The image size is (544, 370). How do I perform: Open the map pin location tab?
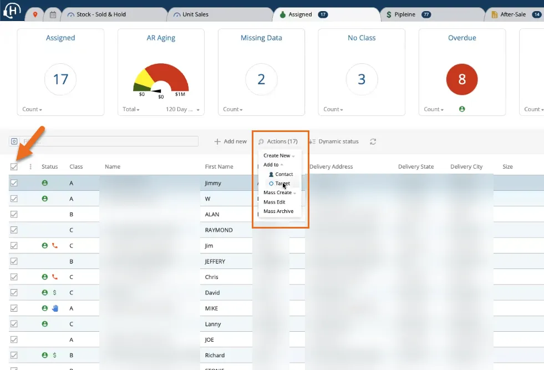click(x=35, y=14)
